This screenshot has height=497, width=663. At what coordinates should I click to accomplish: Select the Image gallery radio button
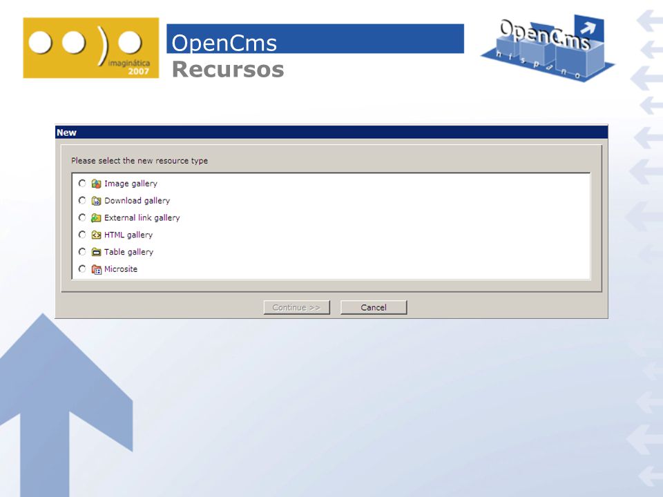pyautogui.click(x=82, y=184)
